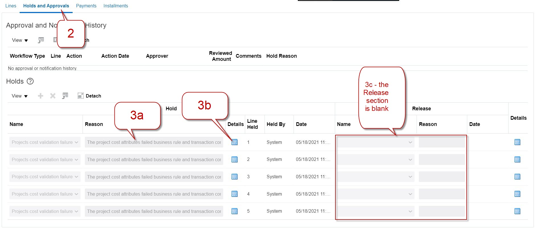This screenshot has width=537, height=230.
Task: Click release details icon in first row
Action: (x=517, y=142)
